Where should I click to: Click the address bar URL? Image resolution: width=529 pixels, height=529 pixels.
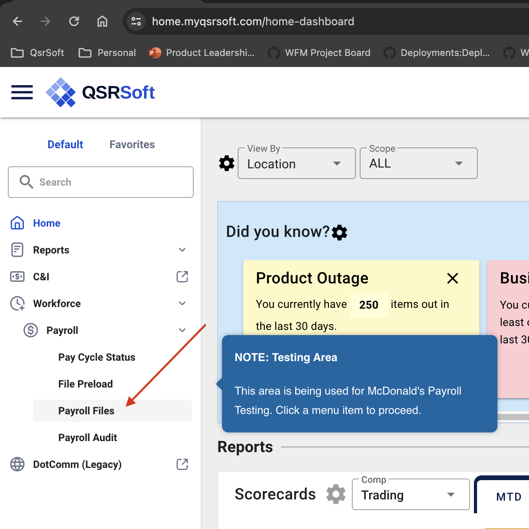pos(253,21)
